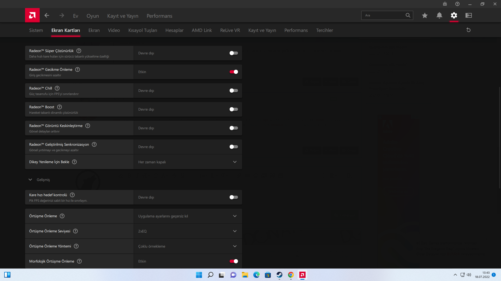The height and width of the screenshot is (281, 501).
Task: Click help icon next to Radeon Chill
Action: 57,88
